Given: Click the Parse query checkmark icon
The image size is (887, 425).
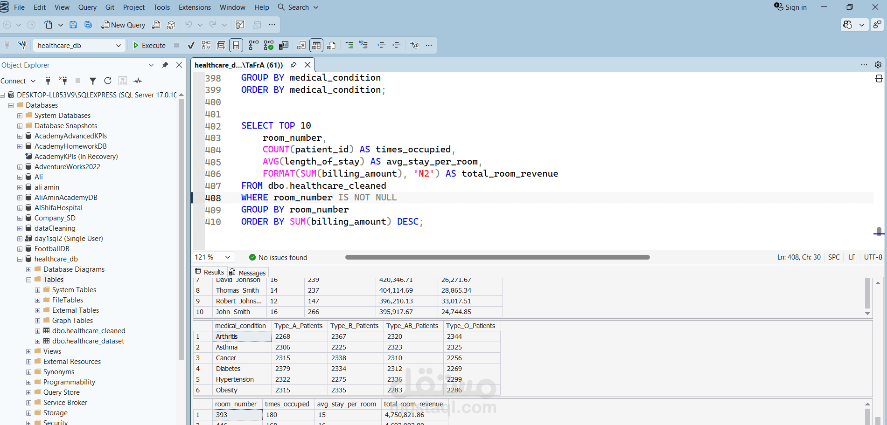Looking at the screenshot, I should [191, 45].
